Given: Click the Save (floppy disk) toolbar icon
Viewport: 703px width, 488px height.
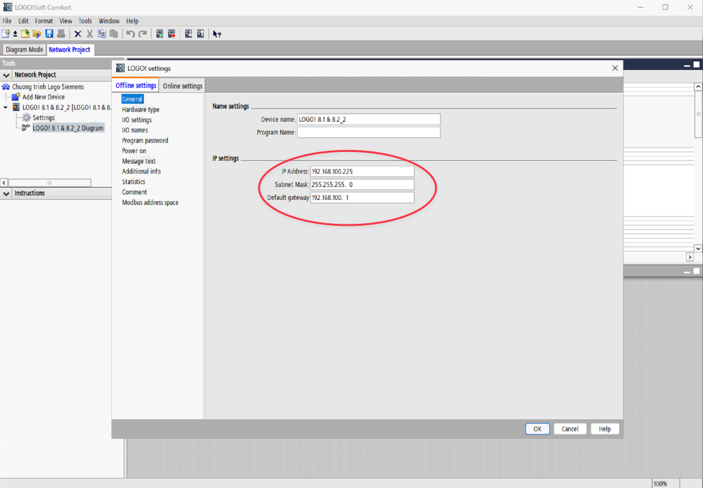Looking at the screenshot, I should (x=49, y=33).
